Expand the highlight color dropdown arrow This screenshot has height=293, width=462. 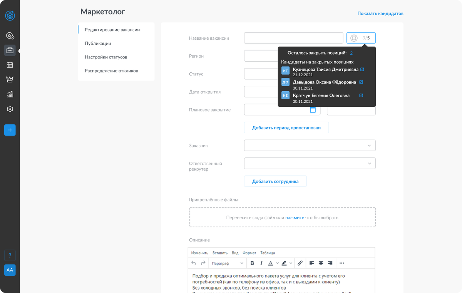(291, 263)
